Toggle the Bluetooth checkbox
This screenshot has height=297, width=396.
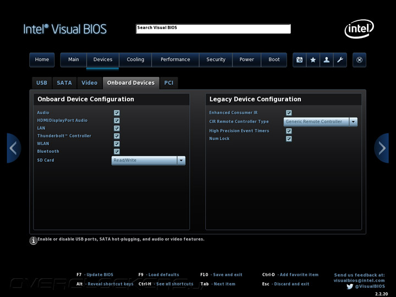[117, 152]
